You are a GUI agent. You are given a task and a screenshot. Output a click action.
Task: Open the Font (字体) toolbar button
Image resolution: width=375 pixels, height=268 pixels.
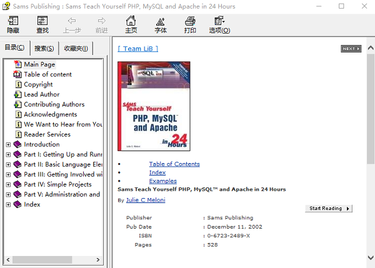pyautogui.click(x=161, y=25)
